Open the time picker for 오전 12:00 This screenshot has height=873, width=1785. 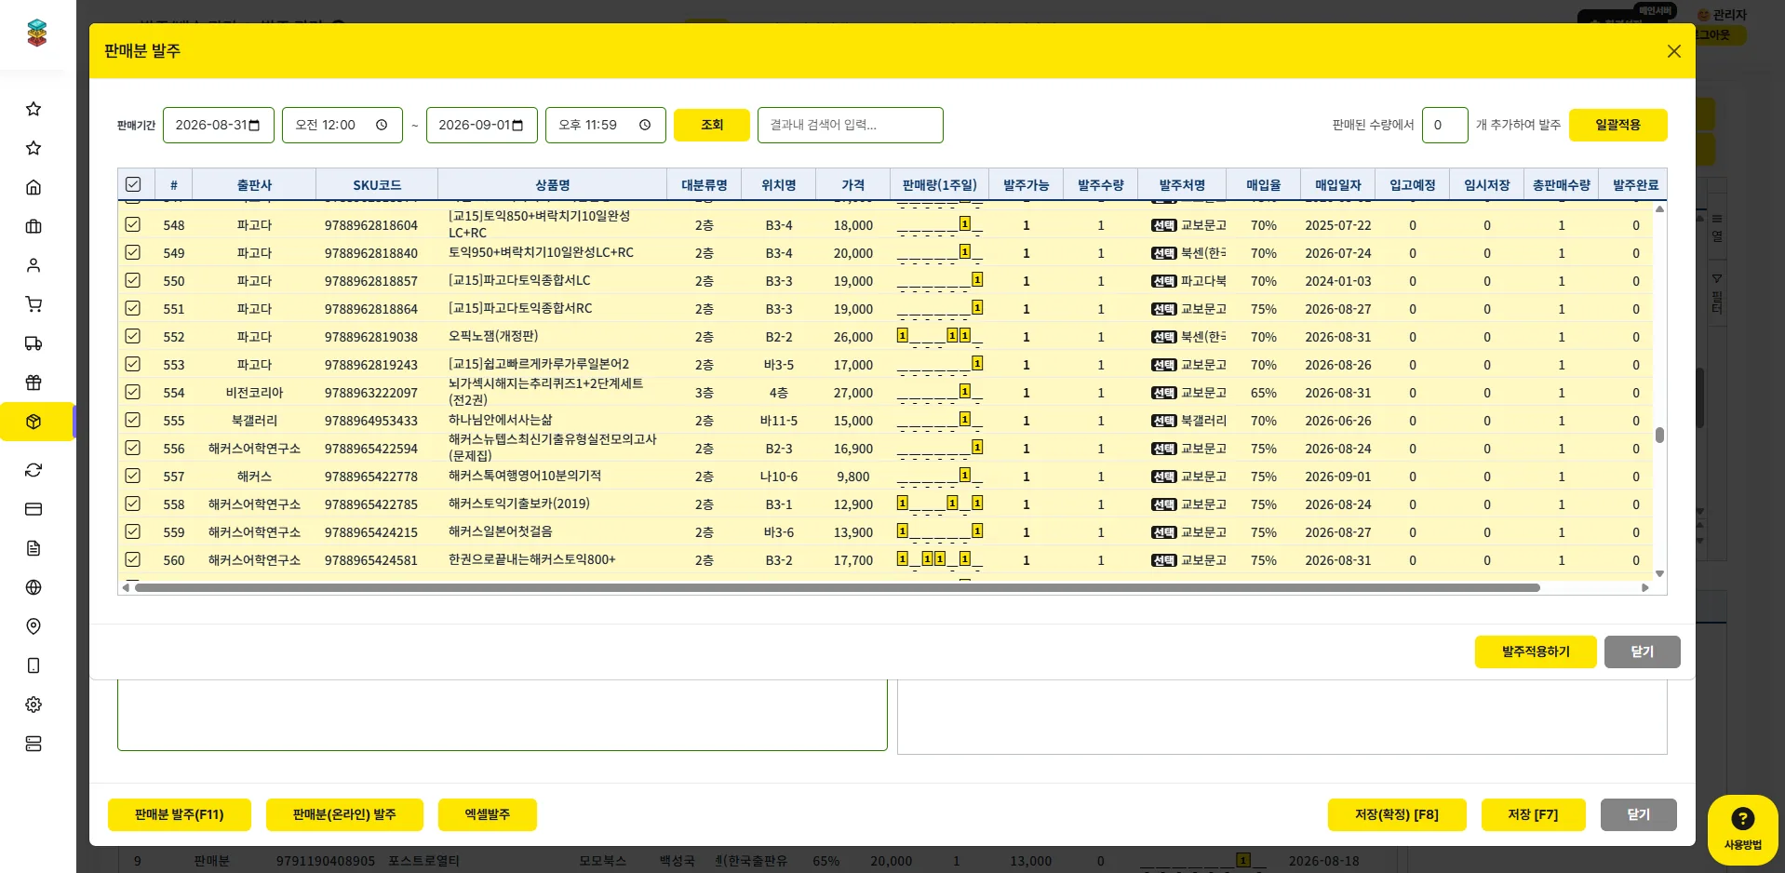point(382,125)
